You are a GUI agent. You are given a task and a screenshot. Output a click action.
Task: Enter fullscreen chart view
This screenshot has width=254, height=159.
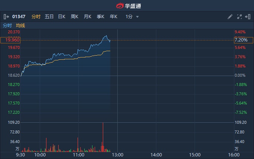[x=239, y=17]
